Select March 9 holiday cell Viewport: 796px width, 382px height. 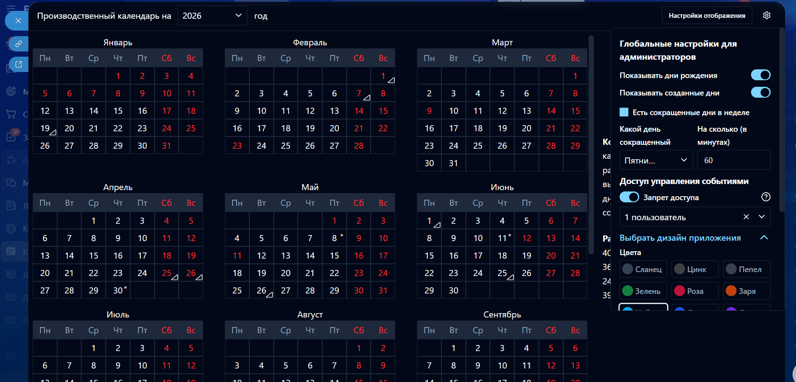click(429, 111)
